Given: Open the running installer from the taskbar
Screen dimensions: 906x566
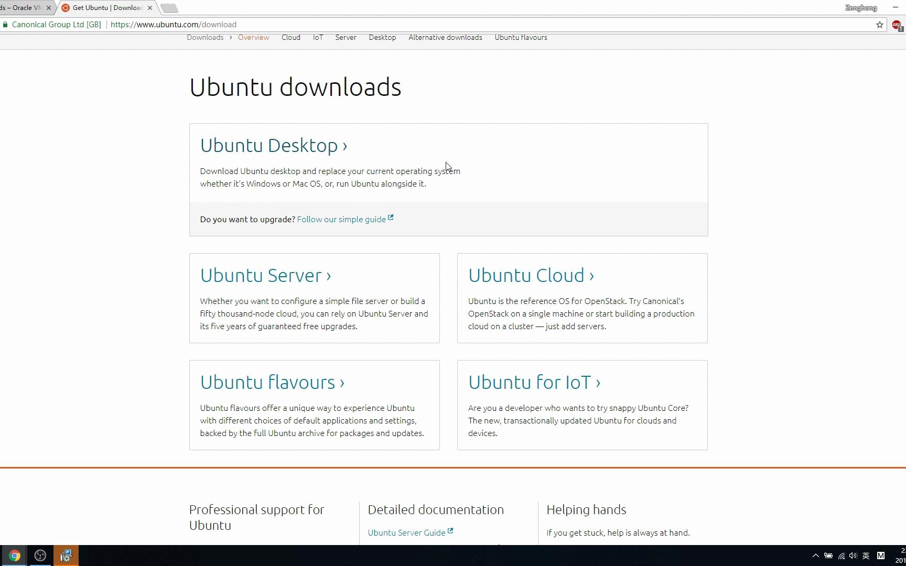Looking at the screenshot, I should click(66, 555).
